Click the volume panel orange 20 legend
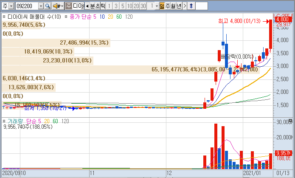Image resolution: width=295 pixels, height=178 pixels. click(47, 121)
